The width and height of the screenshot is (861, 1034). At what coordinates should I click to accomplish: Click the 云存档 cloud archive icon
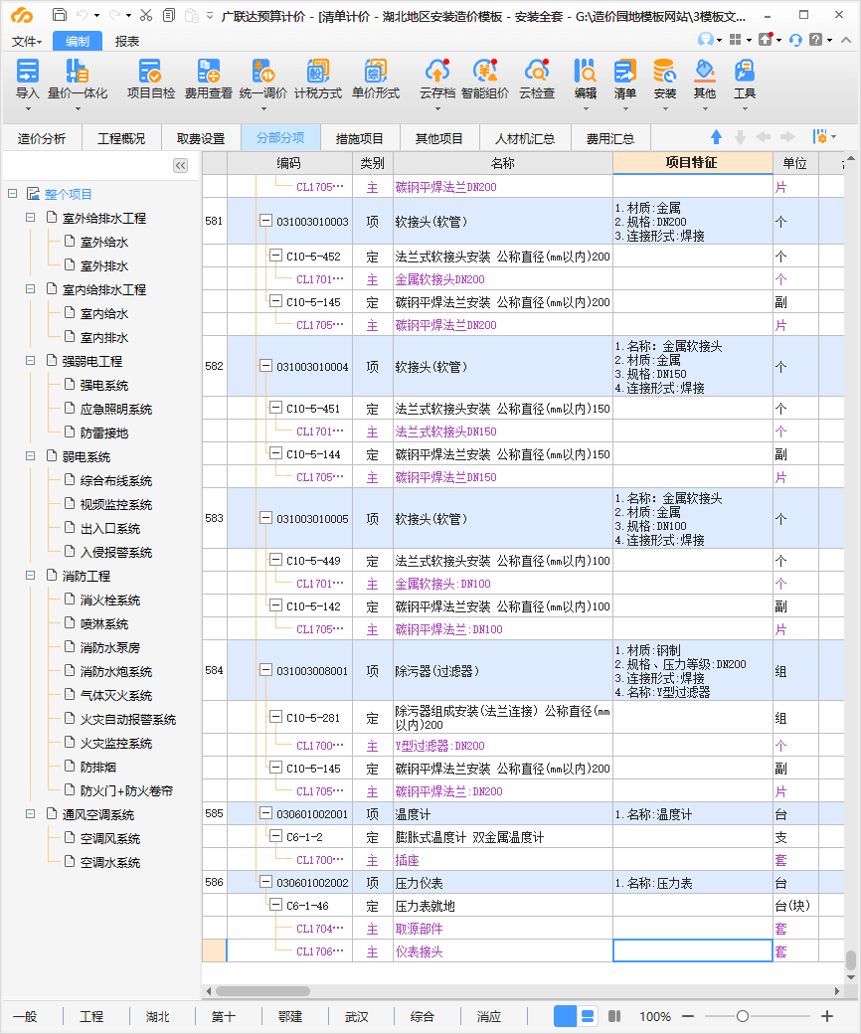[x=436, y=72]
